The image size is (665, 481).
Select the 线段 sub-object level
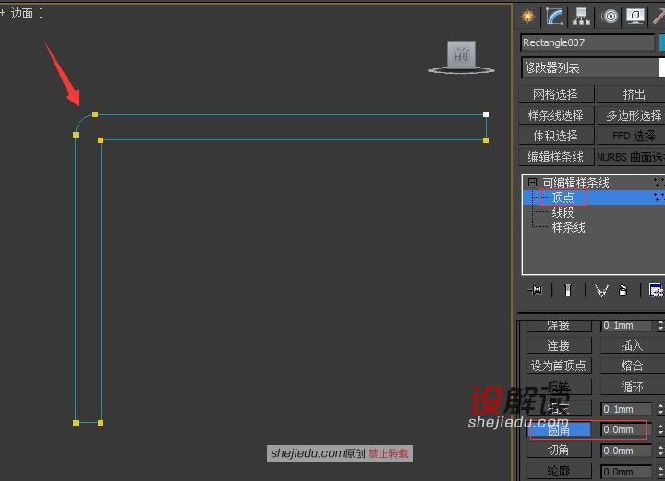[x=562, y=212]
